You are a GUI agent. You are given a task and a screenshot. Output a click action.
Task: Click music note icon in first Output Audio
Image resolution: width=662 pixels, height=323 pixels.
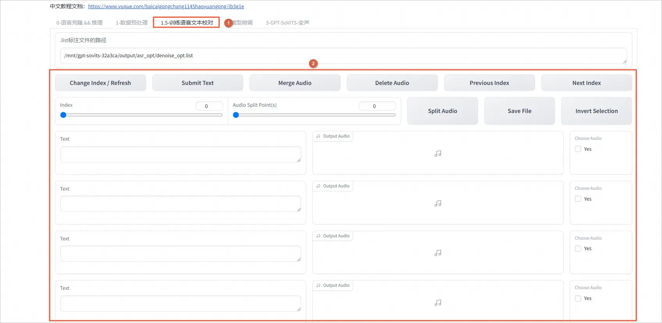(x=438, y=154)
